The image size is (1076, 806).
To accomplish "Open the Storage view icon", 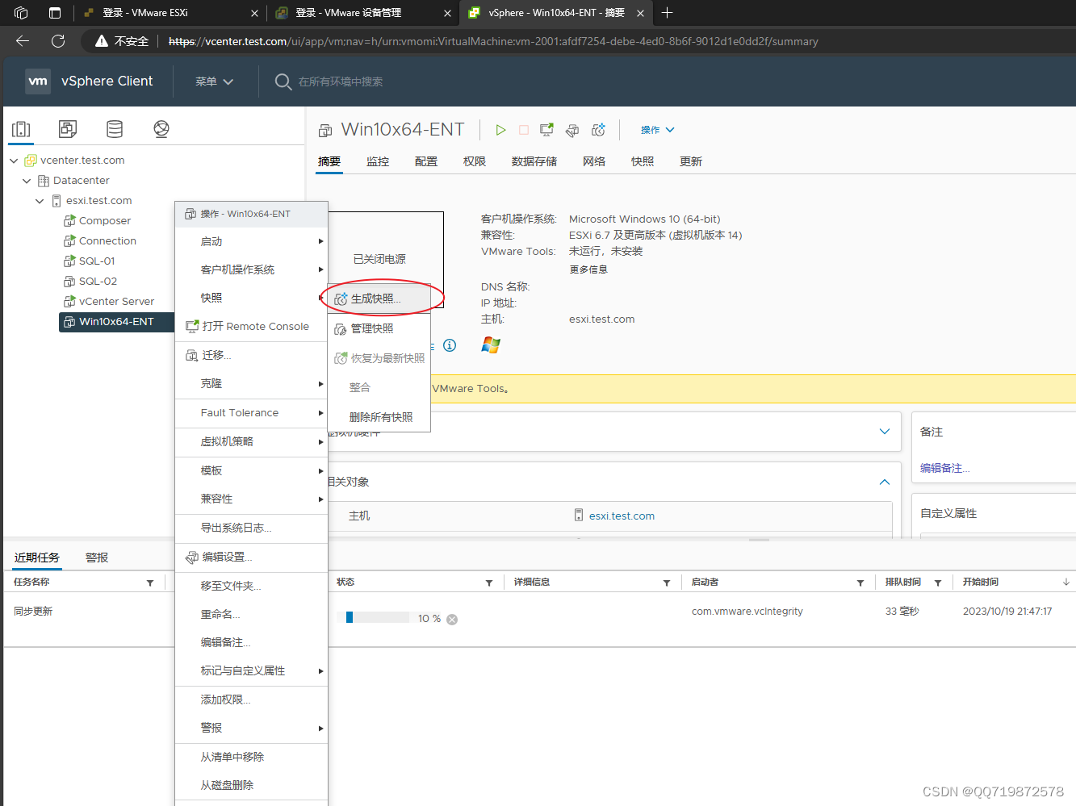I will coord(115,129).
